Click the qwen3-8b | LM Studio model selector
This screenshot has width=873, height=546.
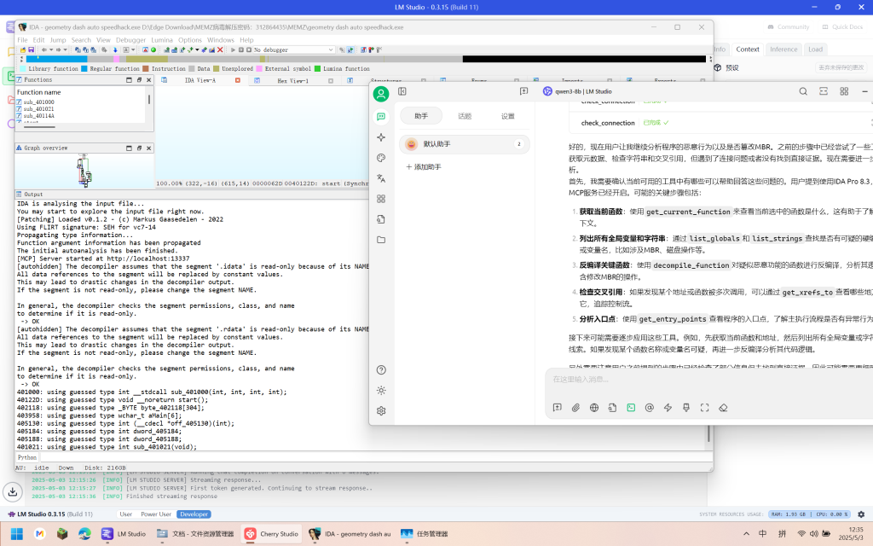pyautogui.click(x=577, y=91)
